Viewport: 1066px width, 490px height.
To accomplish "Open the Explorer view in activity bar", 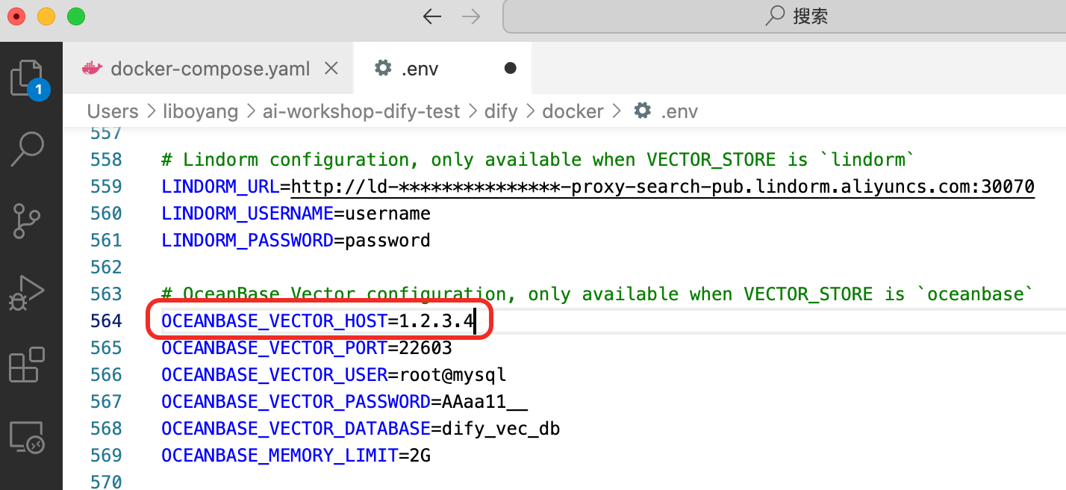I will (x=27, y=78).
